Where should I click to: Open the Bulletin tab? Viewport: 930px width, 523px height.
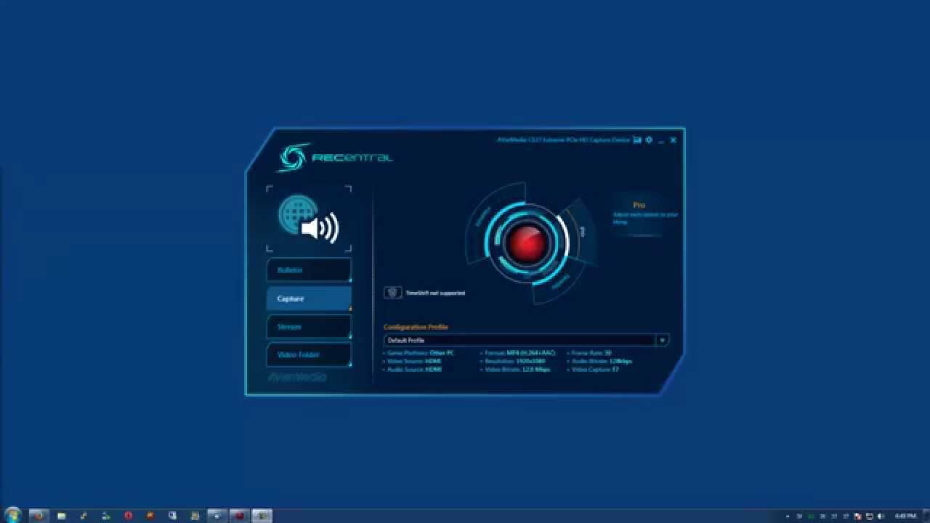(x=309, y=270)
